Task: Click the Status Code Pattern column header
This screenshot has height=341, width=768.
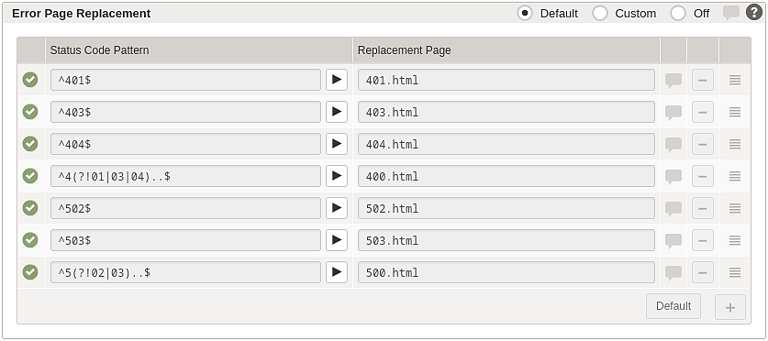Action: pos(99,50)
